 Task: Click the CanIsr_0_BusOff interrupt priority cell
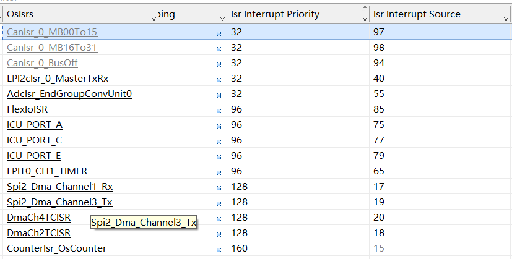(x=297, y=63)
